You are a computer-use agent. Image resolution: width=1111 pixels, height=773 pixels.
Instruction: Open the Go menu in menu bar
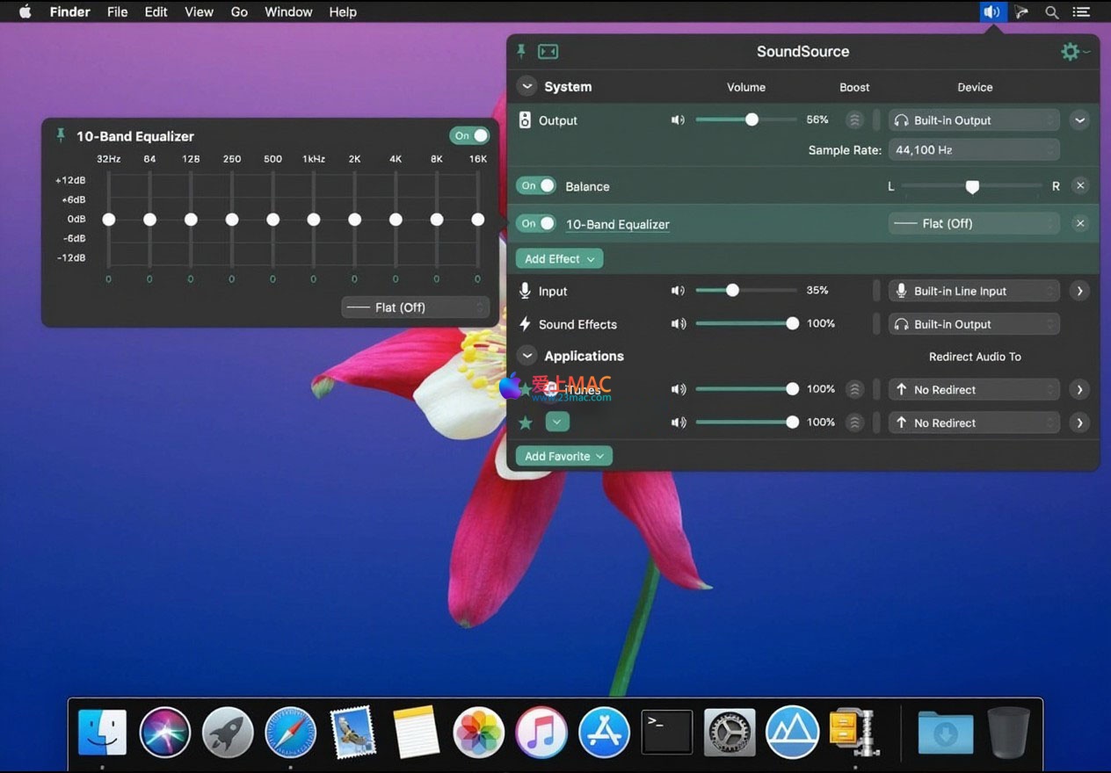tap(239, 12)
